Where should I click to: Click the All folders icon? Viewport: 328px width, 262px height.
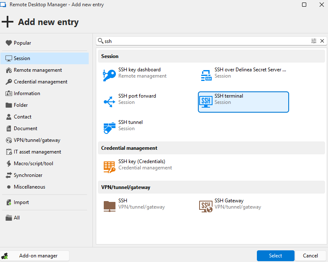[x=8, y=218]
